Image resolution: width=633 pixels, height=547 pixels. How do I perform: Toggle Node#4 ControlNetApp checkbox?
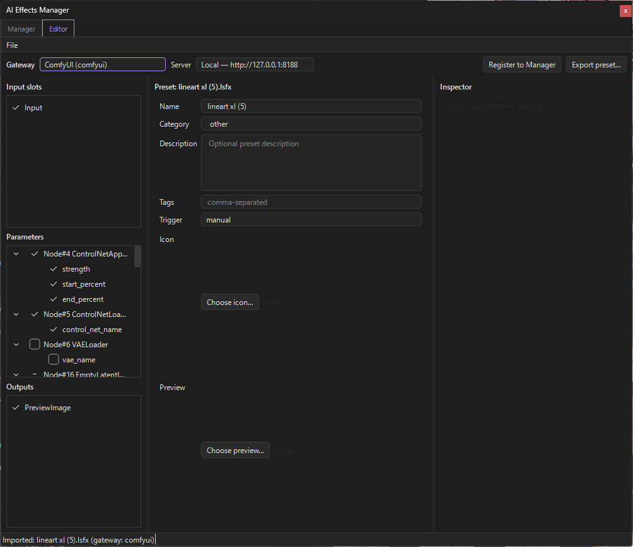pos(35,254)
